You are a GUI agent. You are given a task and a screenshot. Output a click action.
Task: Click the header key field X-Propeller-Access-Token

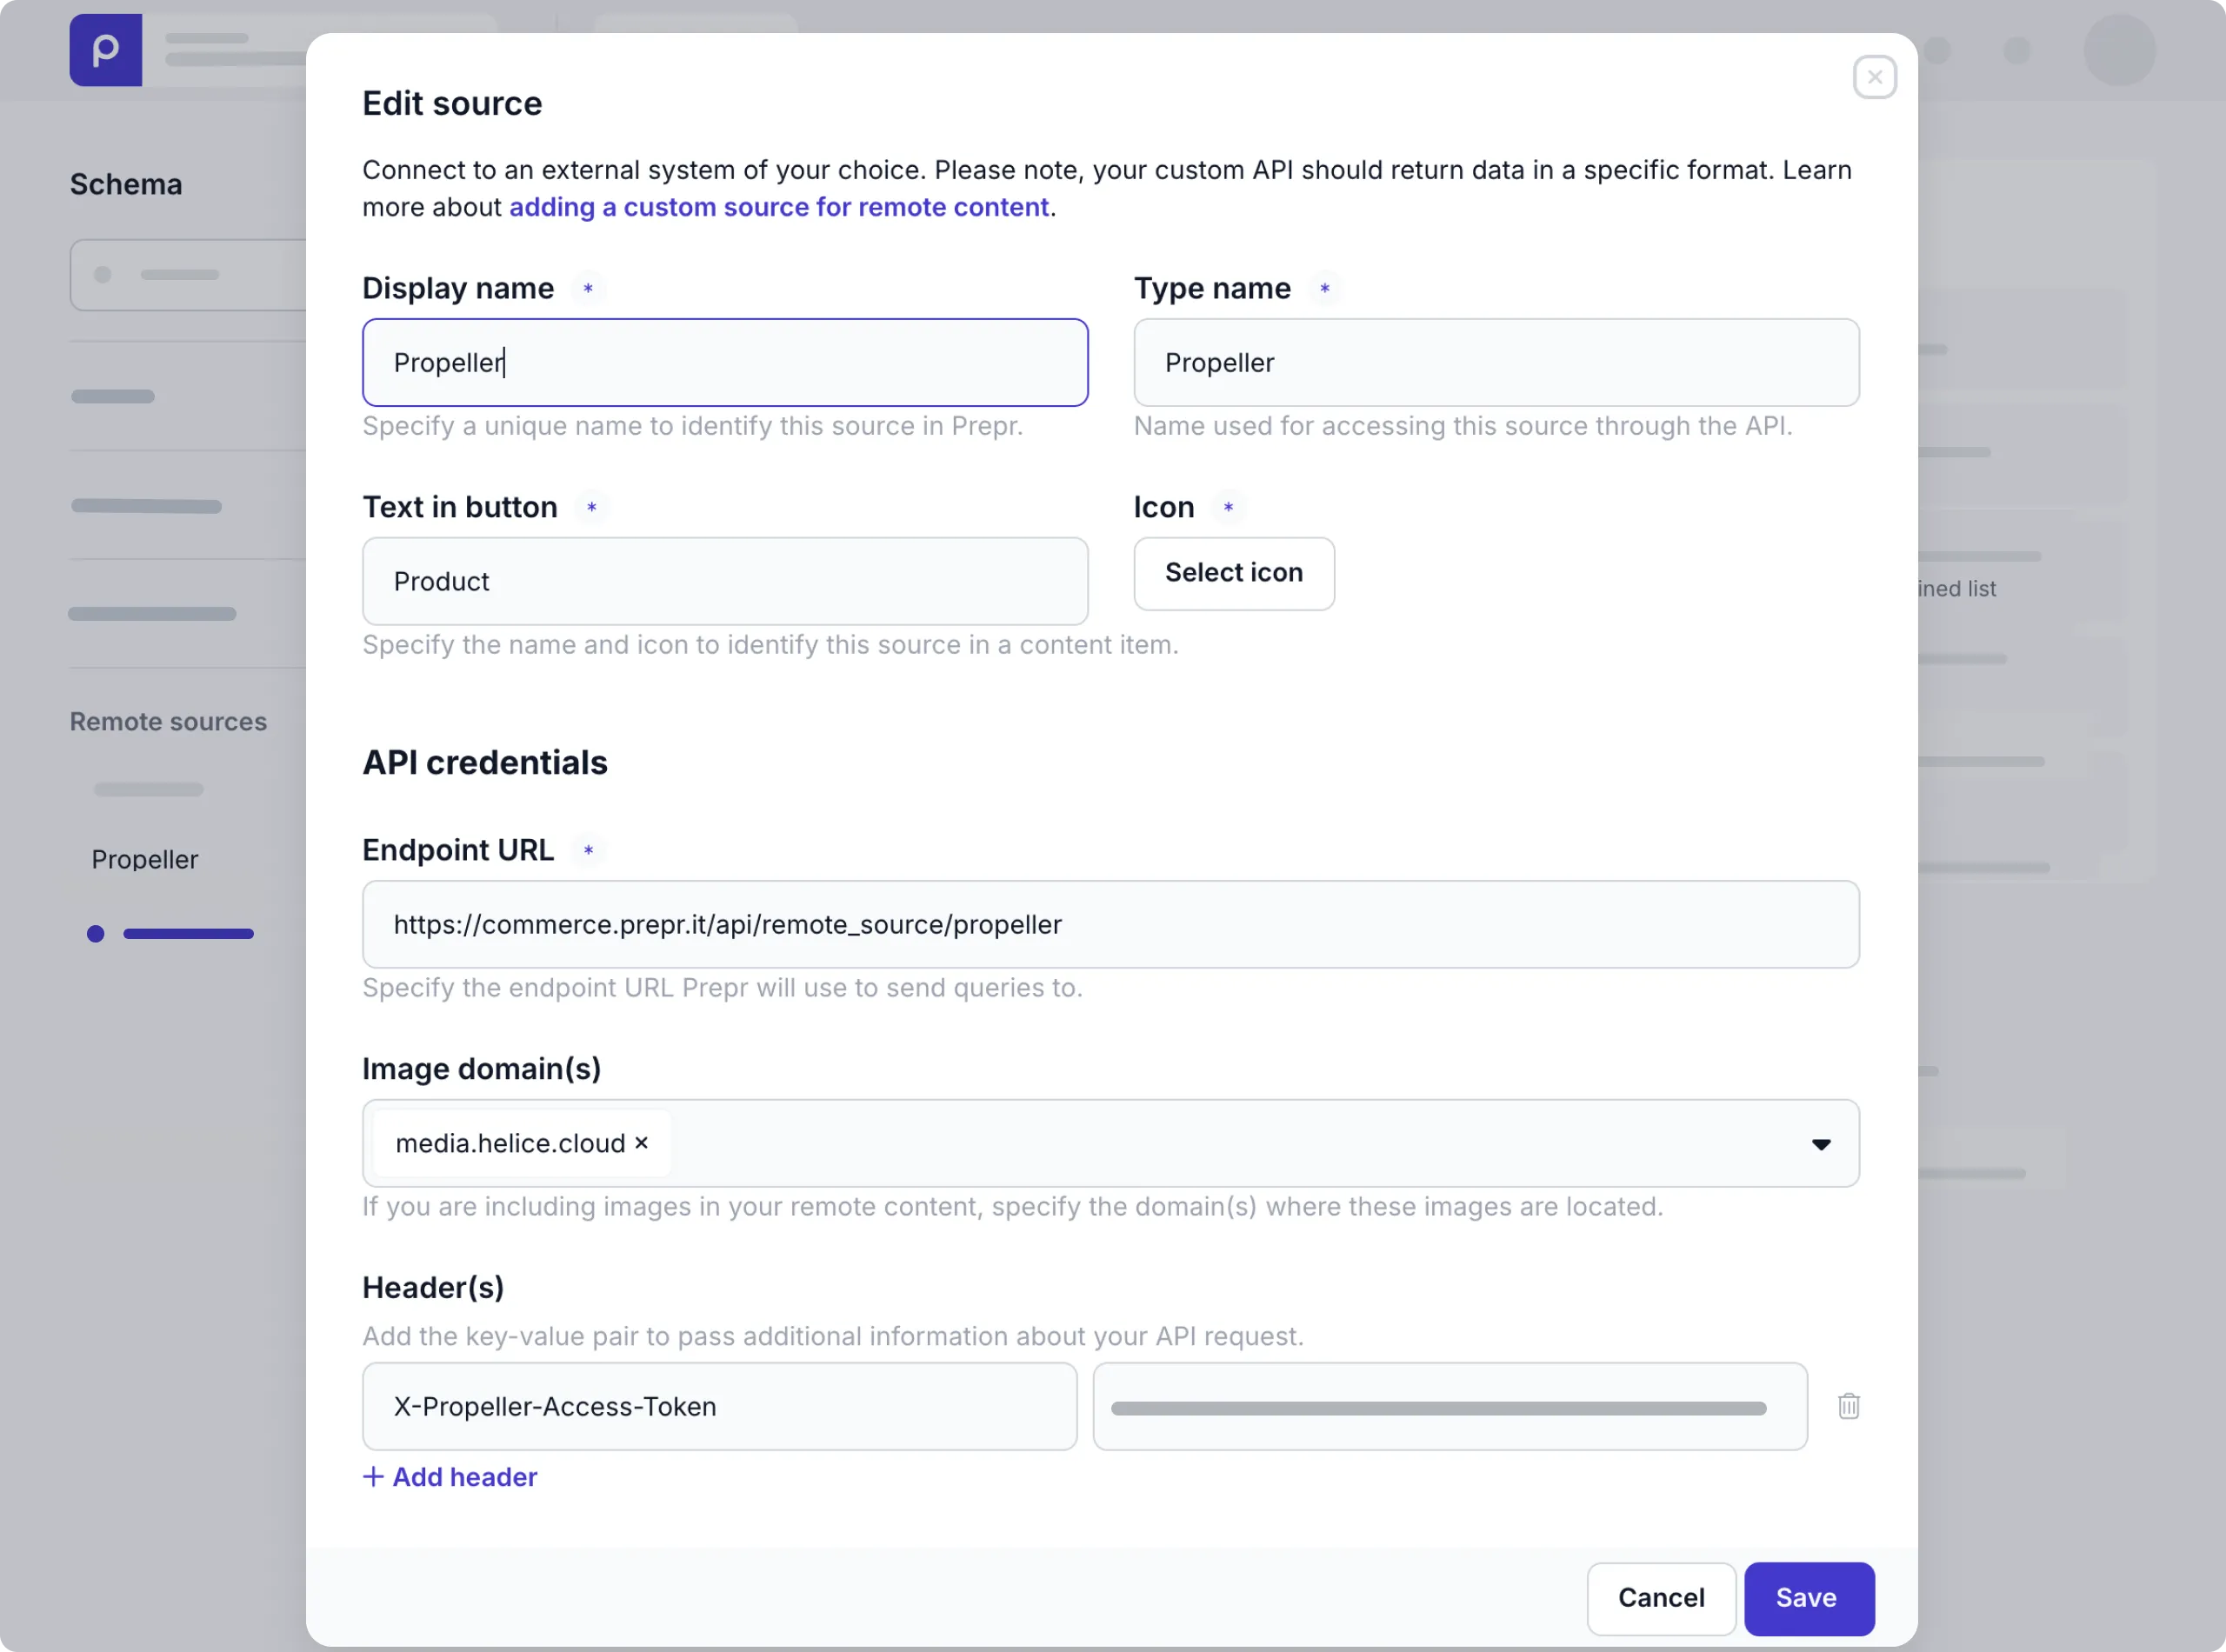(719, 1406)
